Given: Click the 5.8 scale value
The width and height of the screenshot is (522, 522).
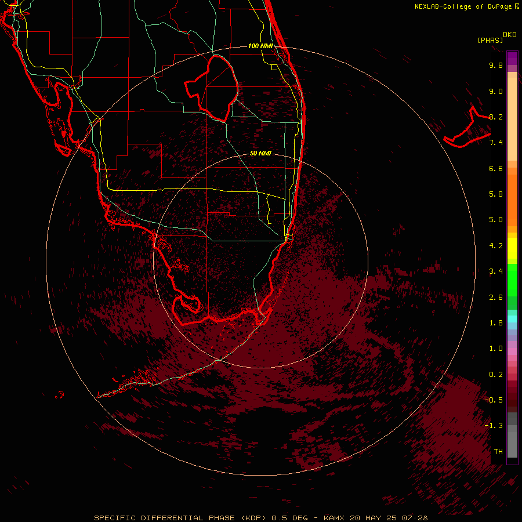Looking at the screenshot, I should (x=496, y=194).
